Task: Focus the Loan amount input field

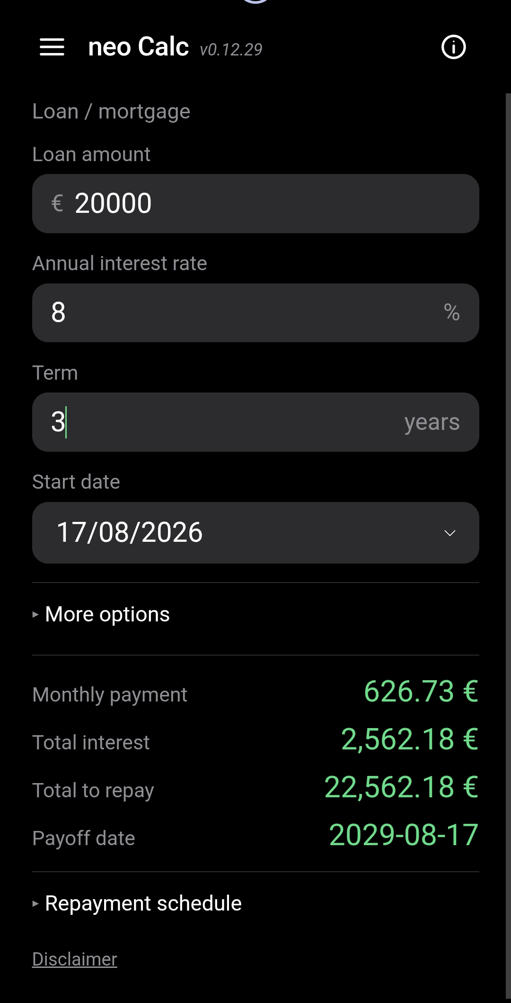Action: pyautogui.click(x=255, y=203)
